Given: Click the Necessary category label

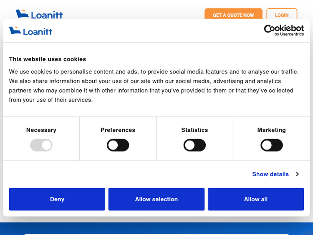Looking at the screenshot, I should click(x=41, y=130).
